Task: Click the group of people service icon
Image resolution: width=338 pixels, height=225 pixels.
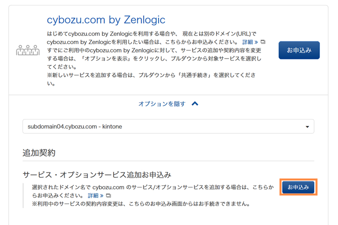Action: coord(24,50)
